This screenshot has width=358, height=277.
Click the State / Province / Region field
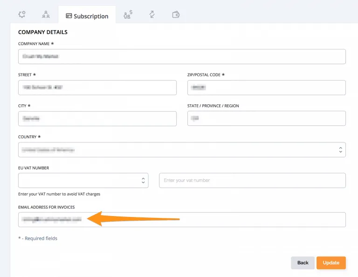[267, 118]
